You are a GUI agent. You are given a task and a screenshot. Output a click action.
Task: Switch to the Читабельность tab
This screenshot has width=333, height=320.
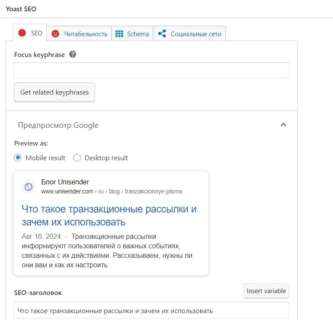click(86, 34)
